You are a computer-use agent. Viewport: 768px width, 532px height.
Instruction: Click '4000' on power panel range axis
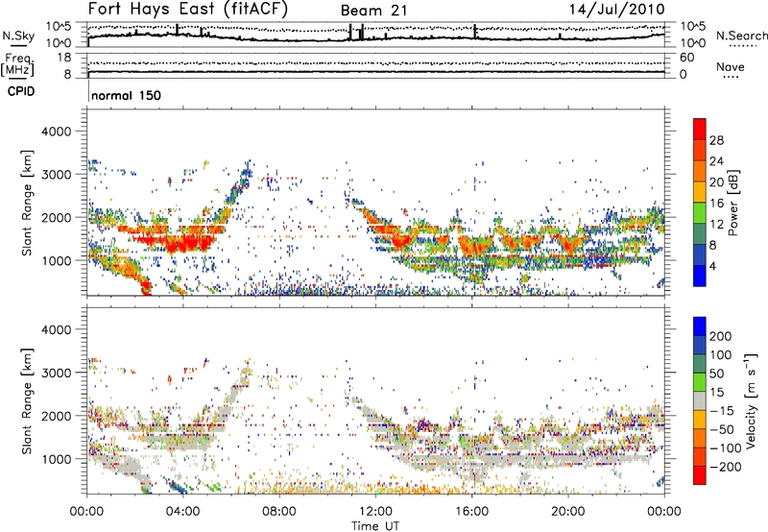(56, 132)
